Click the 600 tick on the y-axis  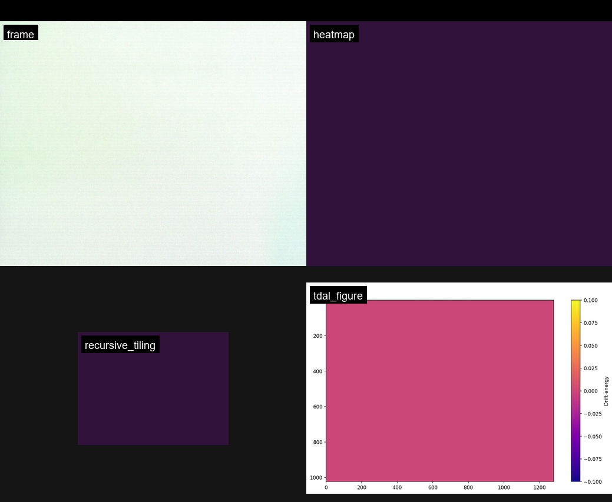coord(317,407)
